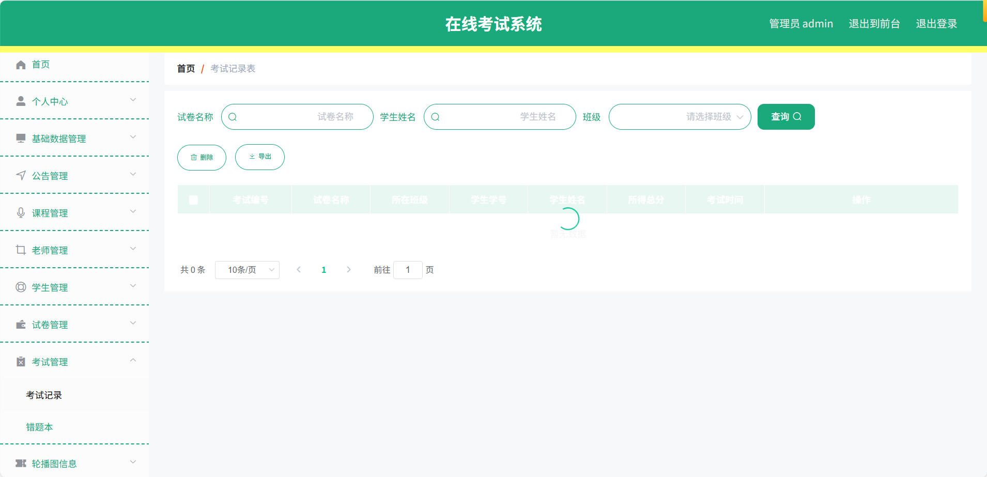
Task: Go to next page arrow
Action: tap(349, 269)
